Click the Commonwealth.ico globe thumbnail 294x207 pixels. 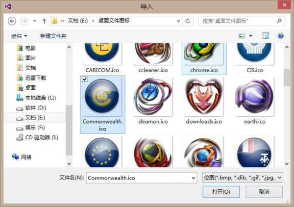pos(102,96)
